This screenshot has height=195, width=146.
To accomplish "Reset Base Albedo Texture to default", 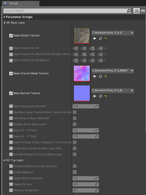I will pos(105,38).
